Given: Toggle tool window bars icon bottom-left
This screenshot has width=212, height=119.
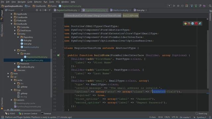Looking at the screenshot, I should pos(3,117).
